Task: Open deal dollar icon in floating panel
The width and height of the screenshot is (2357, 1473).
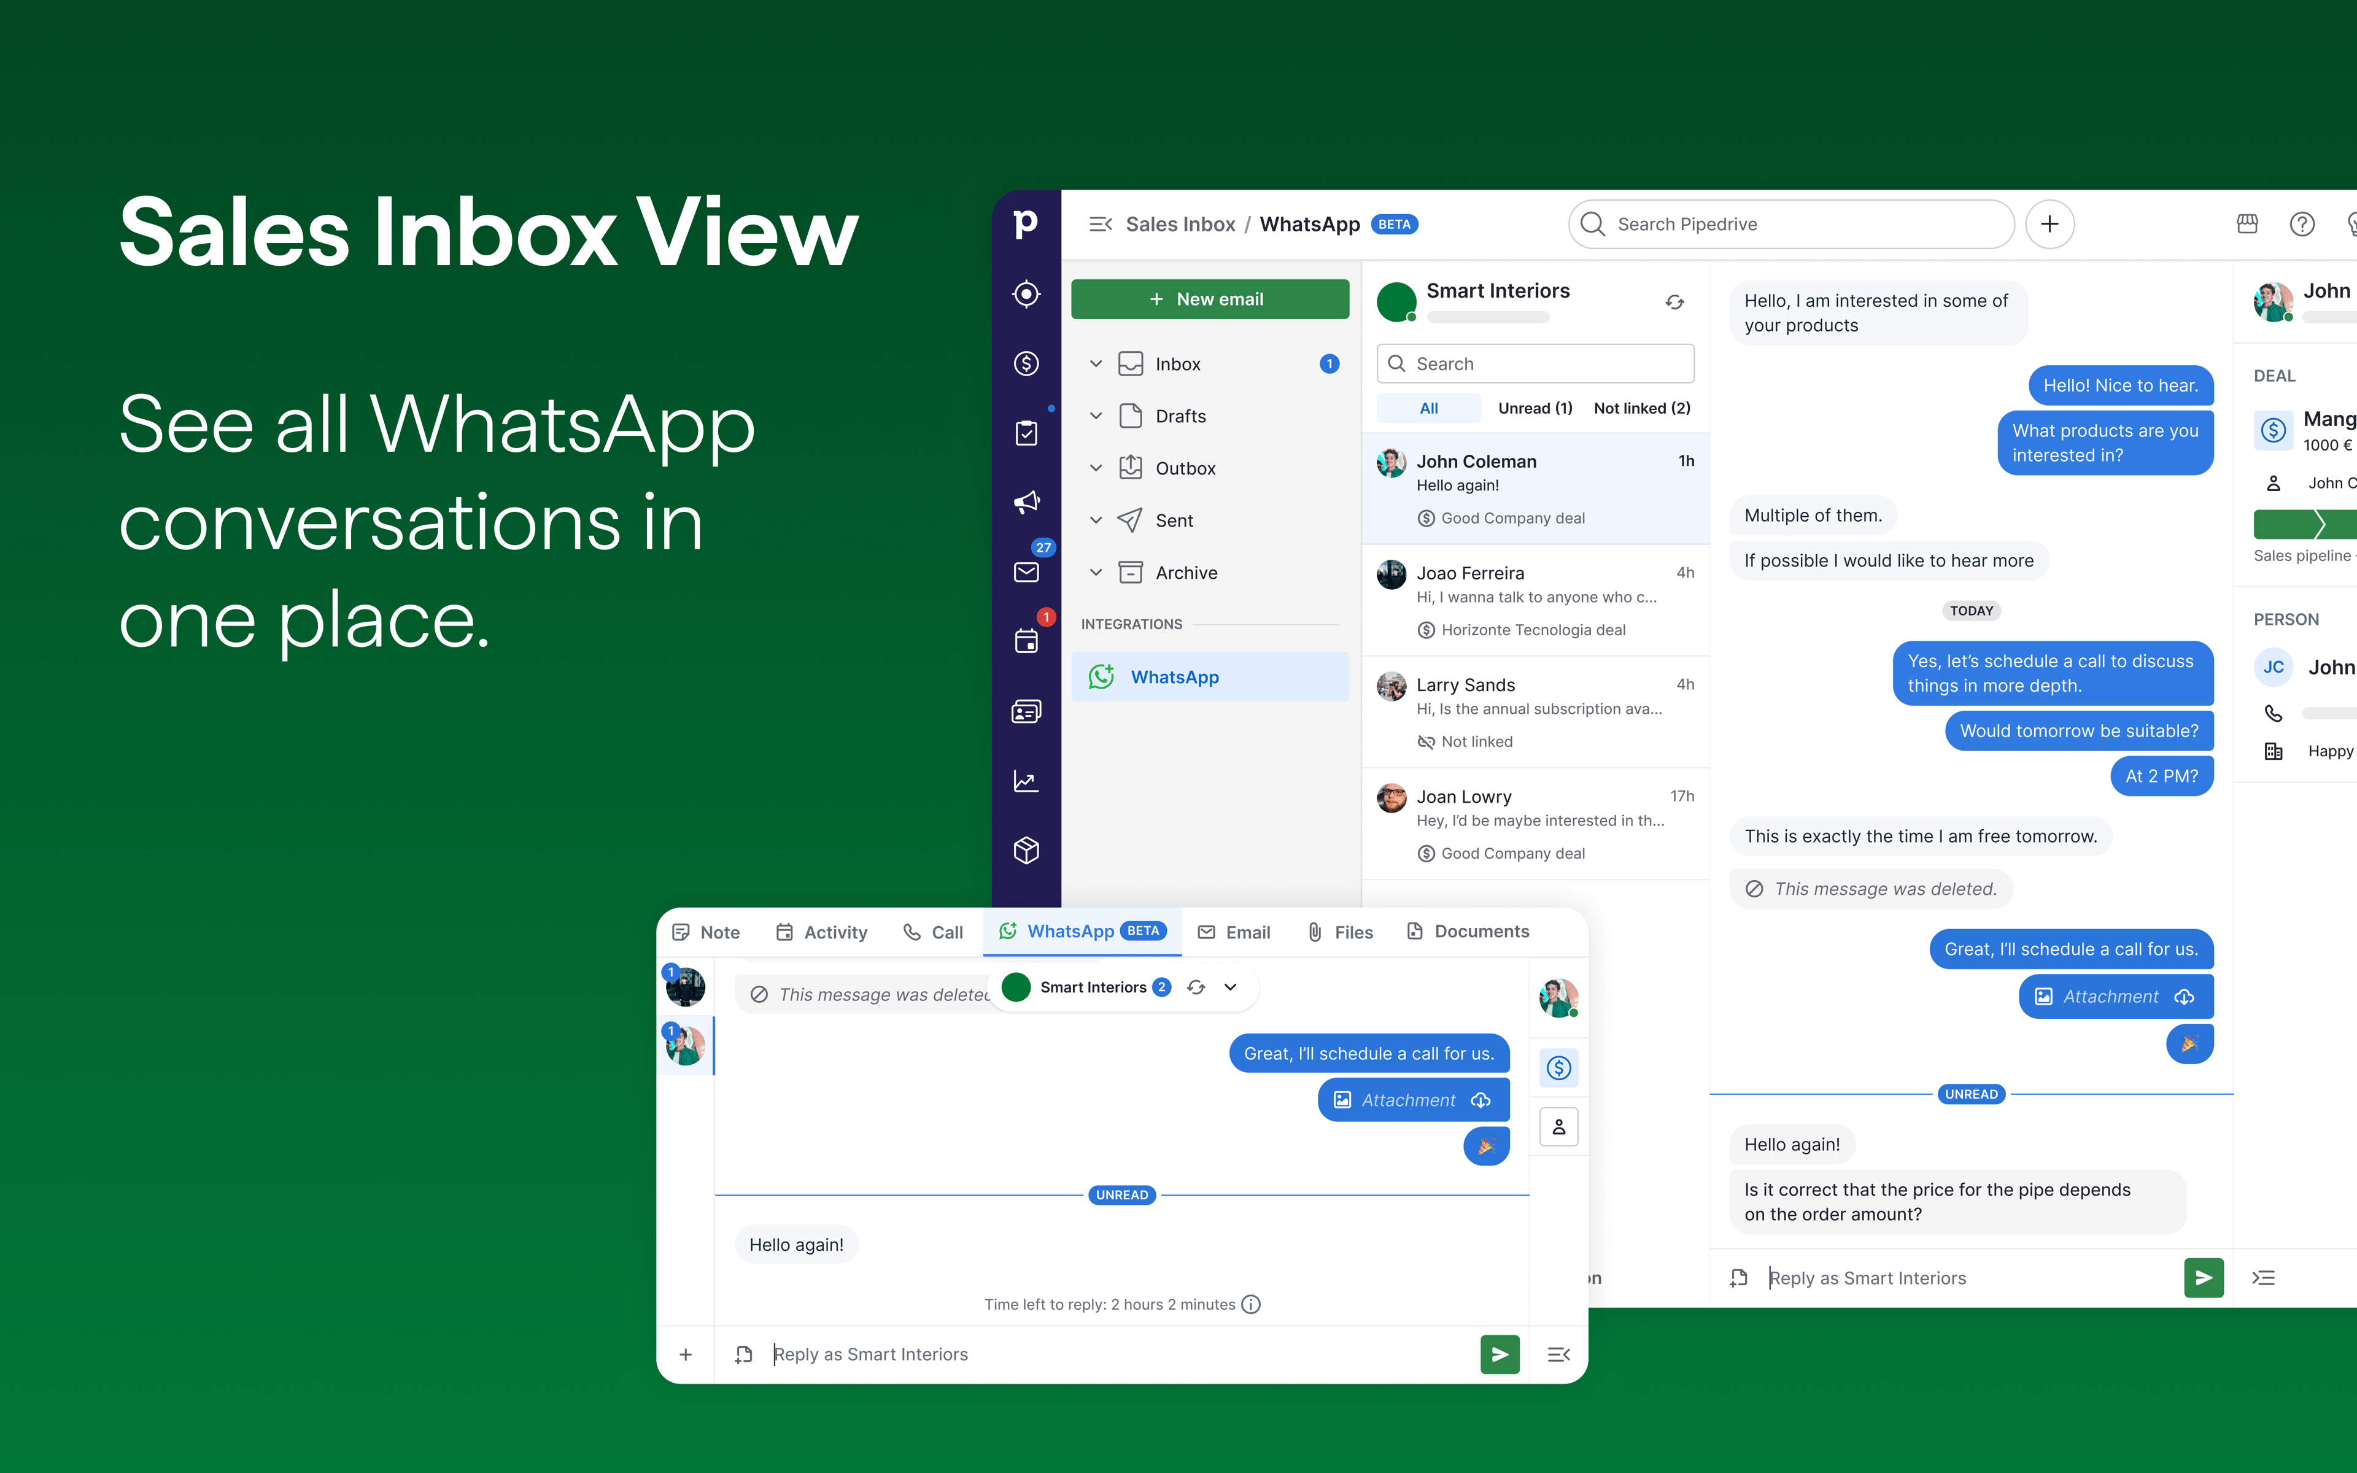Action: pyautogui.click(x=1559, y=1068)
